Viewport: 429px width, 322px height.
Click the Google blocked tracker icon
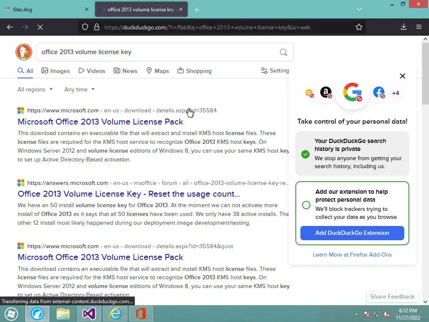coord(352,92)
